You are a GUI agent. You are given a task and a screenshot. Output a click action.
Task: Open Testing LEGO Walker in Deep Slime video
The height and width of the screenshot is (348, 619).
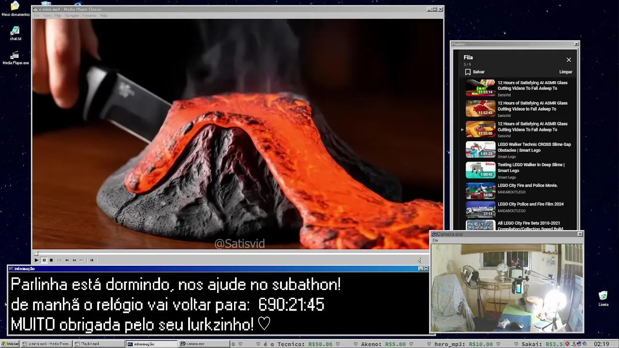[531, 168]
